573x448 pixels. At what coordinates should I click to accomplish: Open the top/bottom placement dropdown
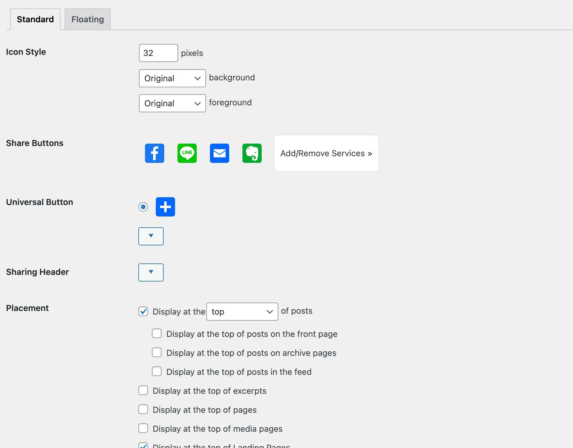pos(242,312)
